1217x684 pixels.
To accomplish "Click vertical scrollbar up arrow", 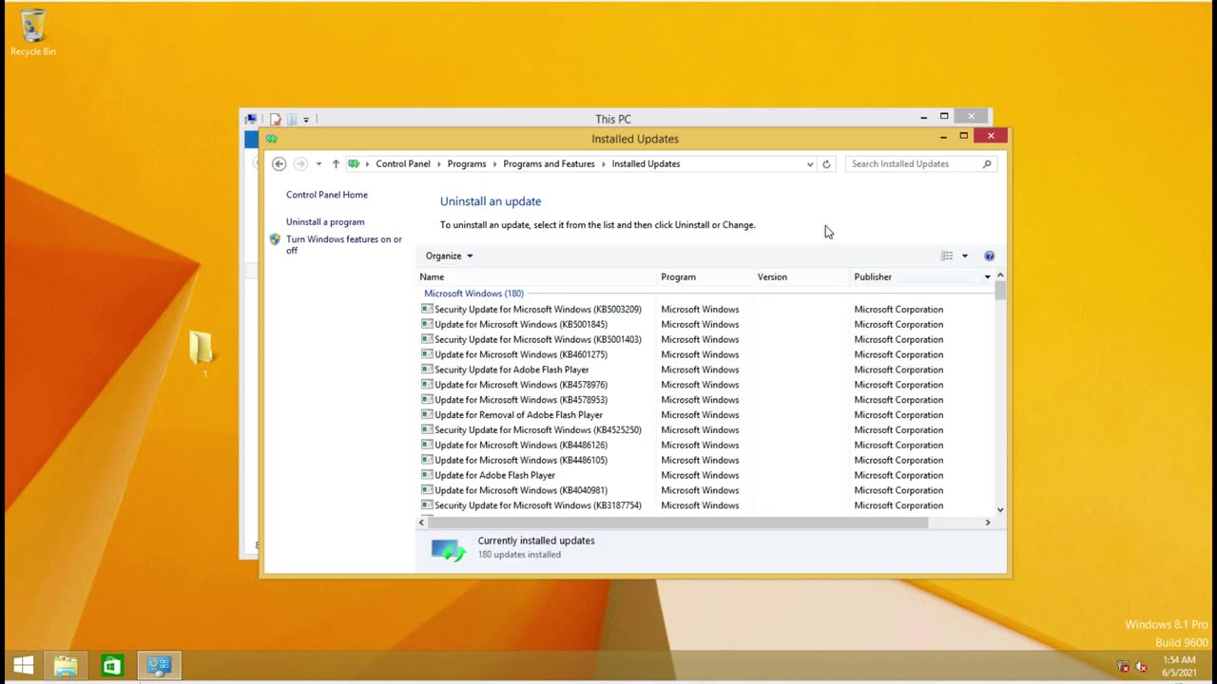I will pos(999,275).
